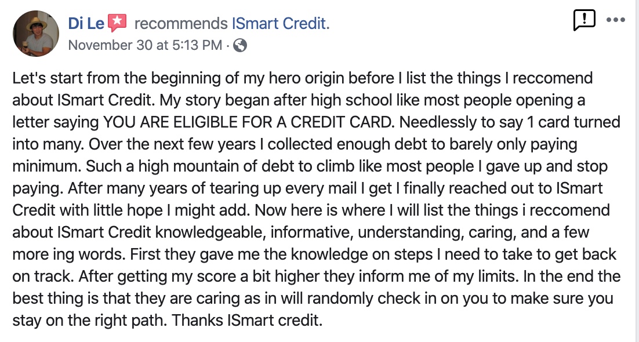639x342 pixels.
Task: Click the word "recommends" in the header
Action: pyautogui.click(x=180, y=24)
